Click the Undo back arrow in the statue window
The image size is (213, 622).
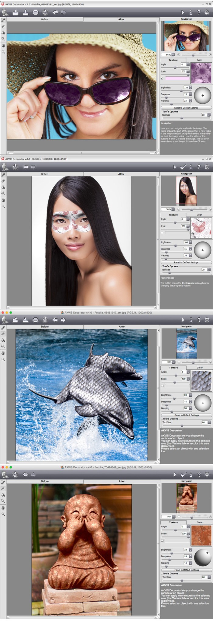point(25,474)
